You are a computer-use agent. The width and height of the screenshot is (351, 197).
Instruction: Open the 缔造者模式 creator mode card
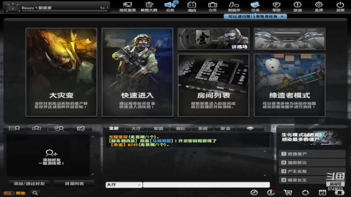[290, 85]
